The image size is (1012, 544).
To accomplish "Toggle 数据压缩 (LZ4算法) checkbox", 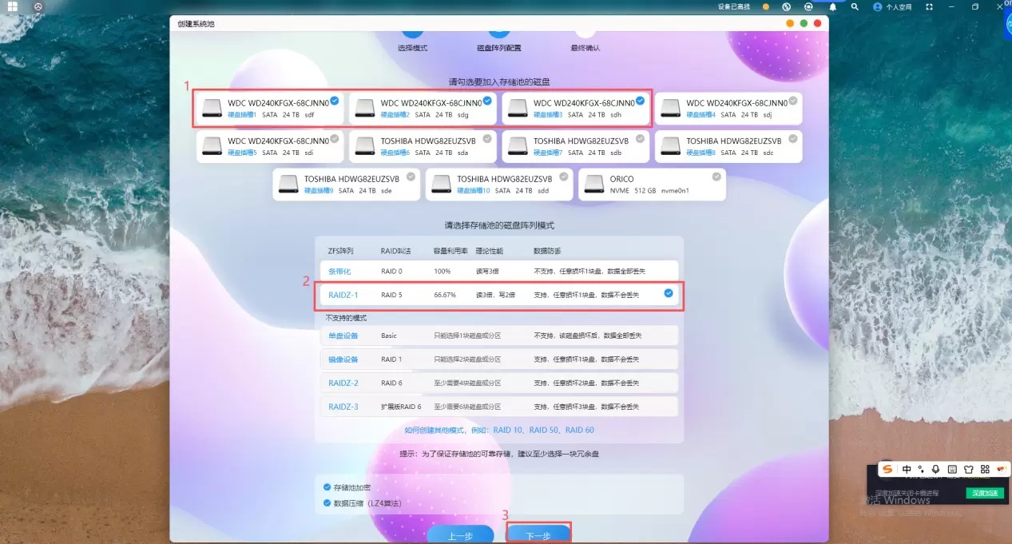I will click(x=327, y=503).
